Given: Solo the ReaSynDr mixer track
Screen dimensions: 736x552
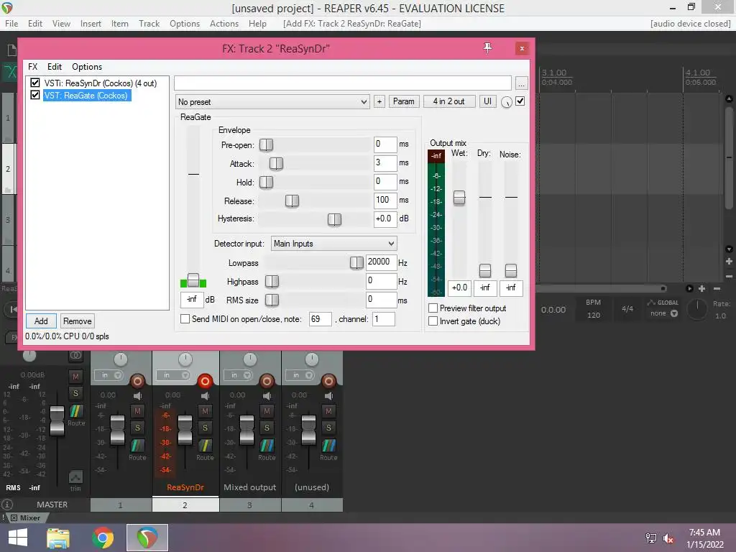Looking at the screenshot, I should (x=205, y=428).
